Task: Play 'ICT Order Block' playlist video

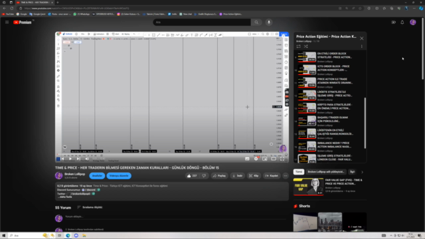Action: click(x=329, y=70)
